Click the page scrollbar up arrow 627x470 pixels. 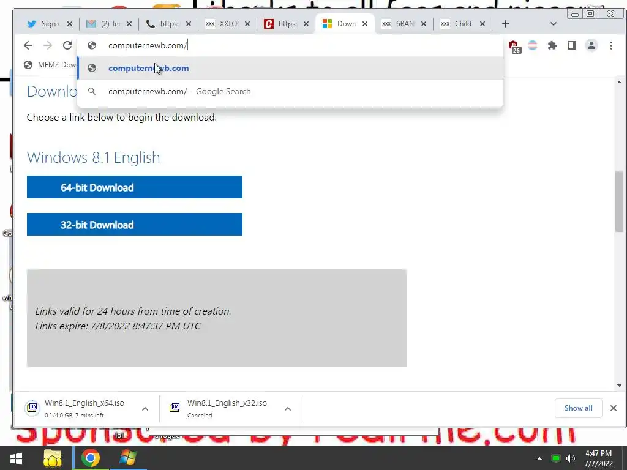pos(619,82)
